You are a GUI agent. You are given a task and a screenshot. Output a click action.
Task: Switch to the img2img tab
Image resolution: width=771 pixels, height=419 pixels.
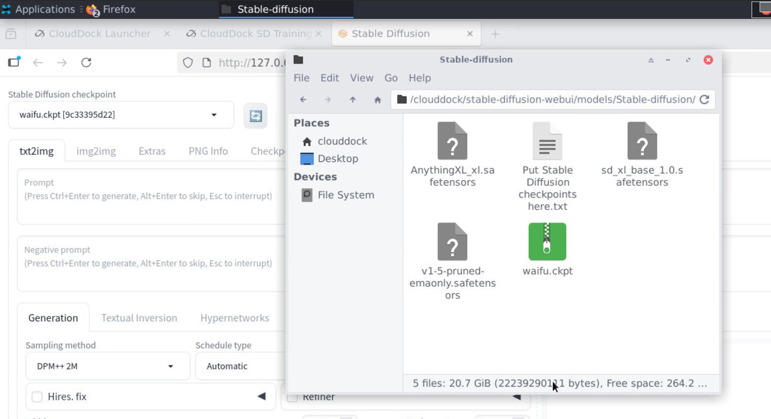tap(96, 151)
